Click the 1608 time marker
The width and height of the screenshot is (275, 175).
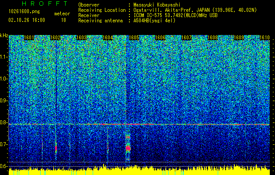coord(213,38)
